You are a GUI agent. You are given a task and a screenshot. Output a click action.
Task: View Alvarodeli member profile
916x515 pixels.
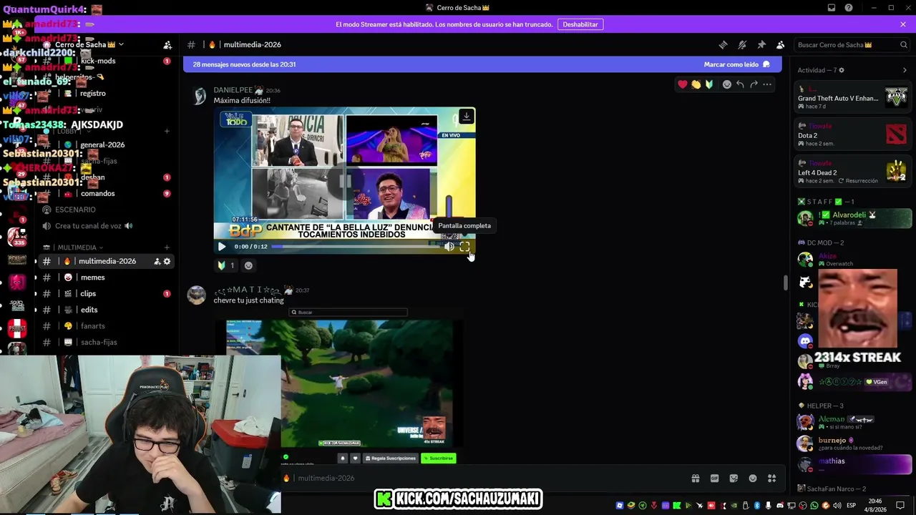[852, 217]
